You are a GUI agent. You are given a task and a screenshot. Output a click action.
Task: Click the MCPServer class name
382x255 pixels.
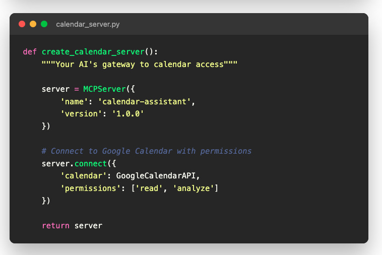(x=104, y=89)
